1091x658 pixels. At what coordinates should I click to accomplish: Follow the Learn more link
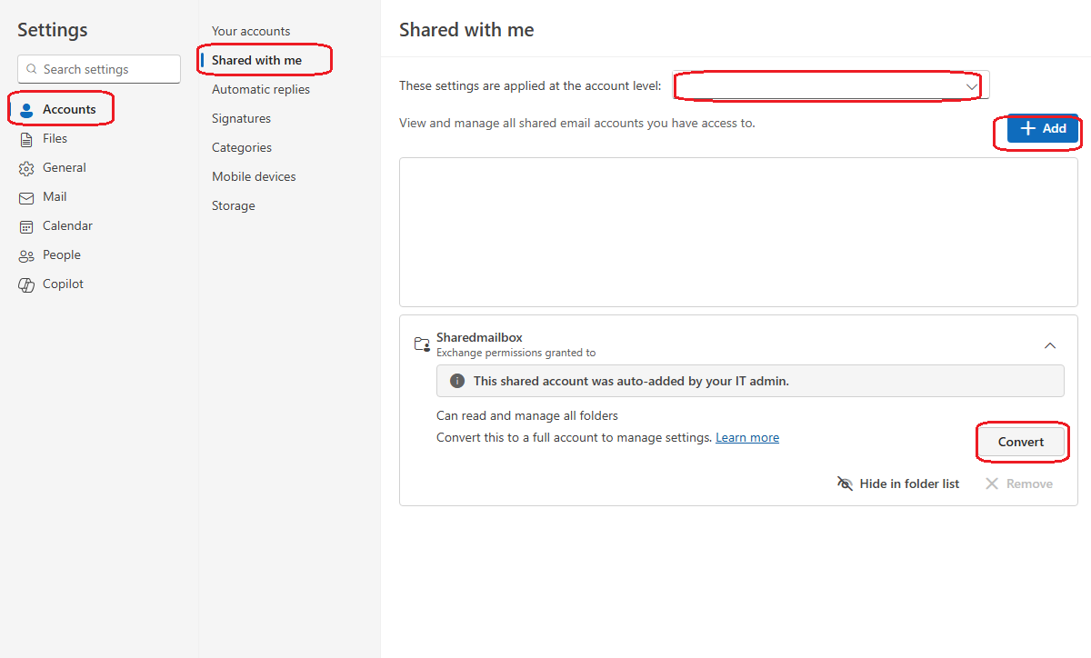pos(747,437)
